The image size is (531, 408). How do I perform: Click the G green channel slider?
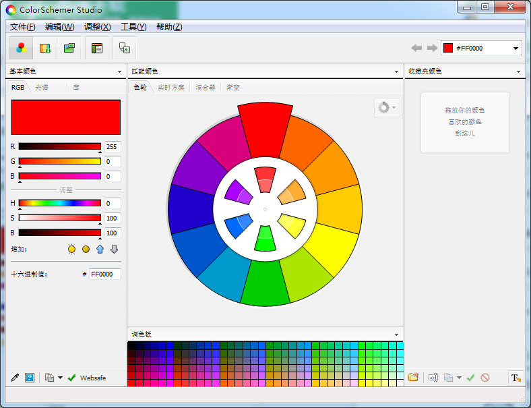pyautogui.click(x=59, y=161)
